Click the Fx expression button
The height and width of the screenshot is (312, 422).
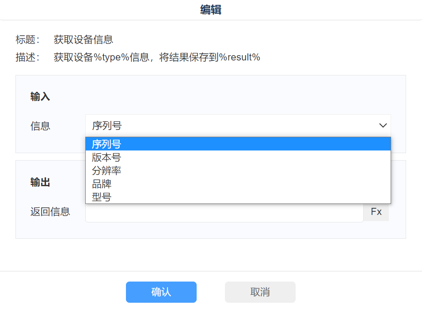click(376, 212)
